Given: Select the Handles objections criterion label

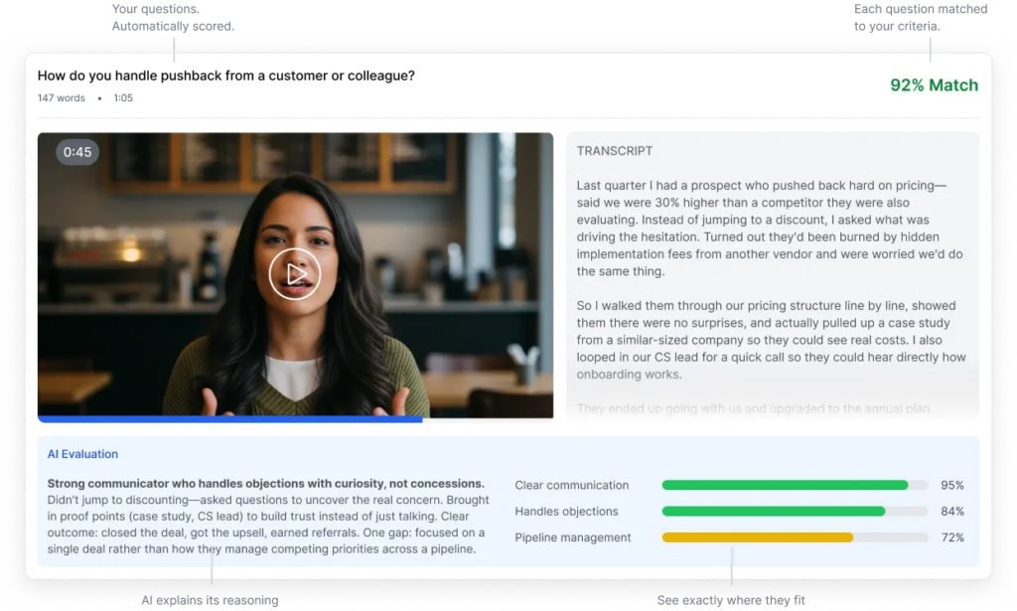Looking at the screenshot, I should click(x=566, y=512).
